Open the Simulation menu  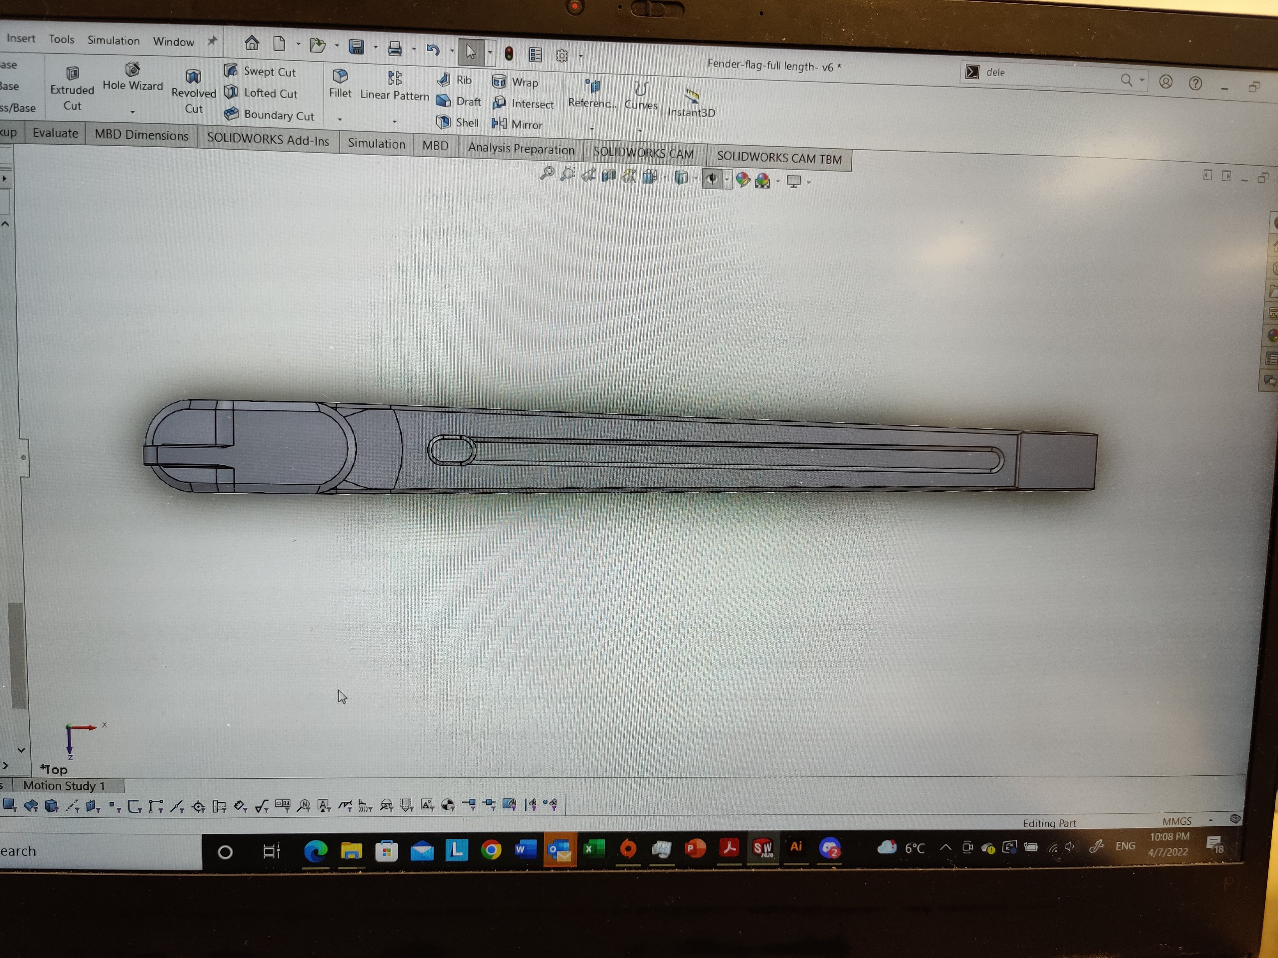113,41
